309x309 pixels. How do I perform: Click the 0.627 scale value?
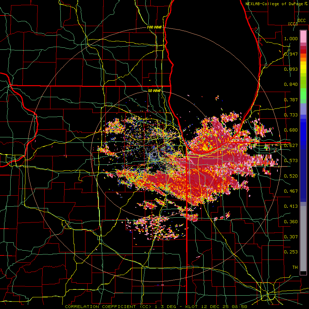coord(291,146)
